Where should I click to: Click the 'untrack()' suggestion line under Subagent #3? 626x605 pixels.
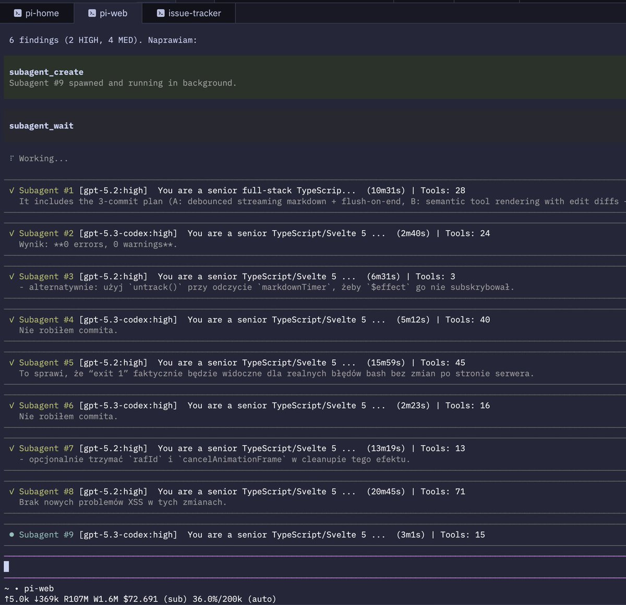(x=267, y=287)
